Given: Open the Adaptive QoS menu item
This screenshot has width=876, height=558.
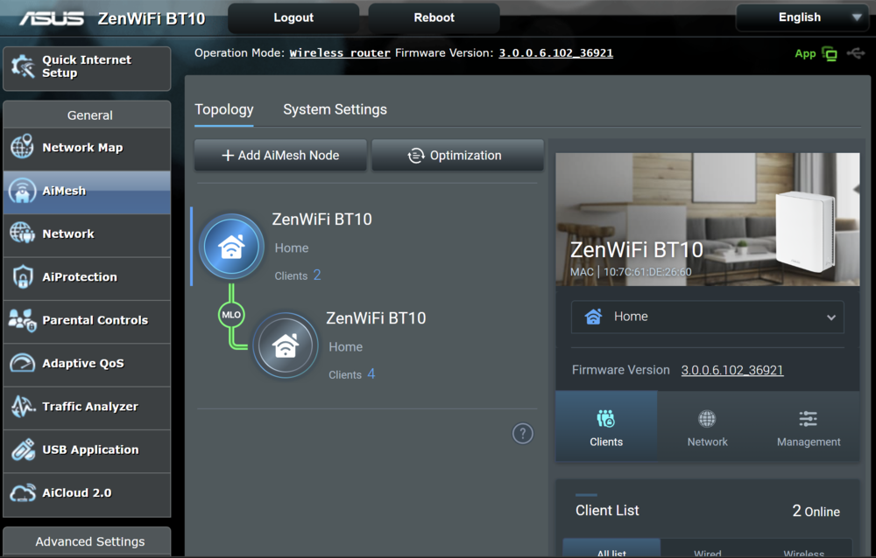Looking at the screenshot, I should 87,363.
